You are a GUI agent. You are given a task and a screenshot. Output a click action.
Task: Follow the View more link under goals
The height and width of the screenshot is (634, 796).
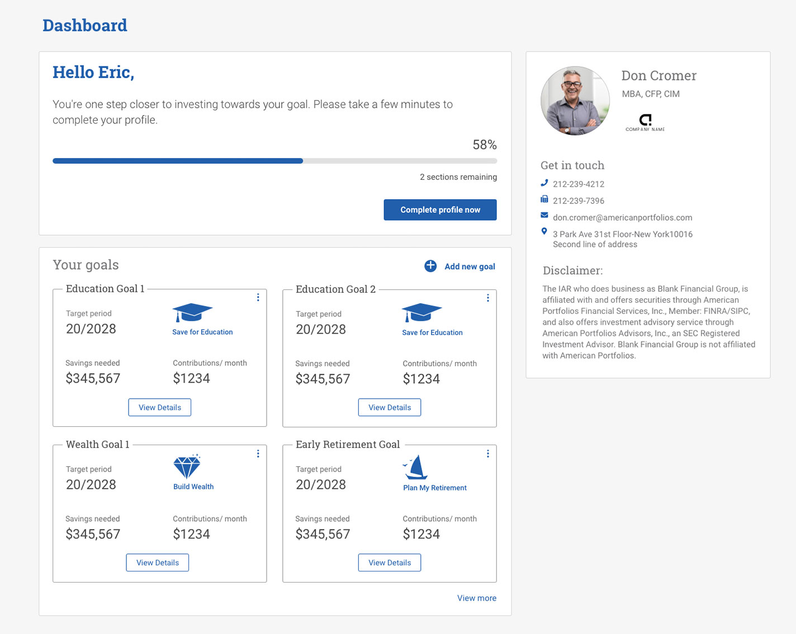tap(476, 598)
